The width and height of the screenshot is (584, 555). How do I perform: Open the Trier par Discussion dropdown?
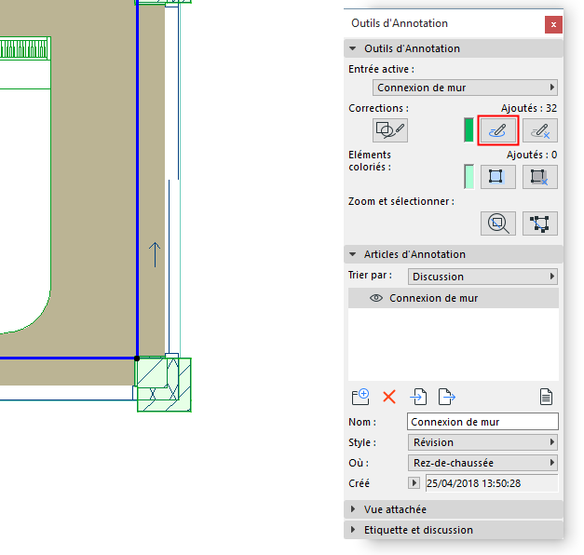coord(482,277)
